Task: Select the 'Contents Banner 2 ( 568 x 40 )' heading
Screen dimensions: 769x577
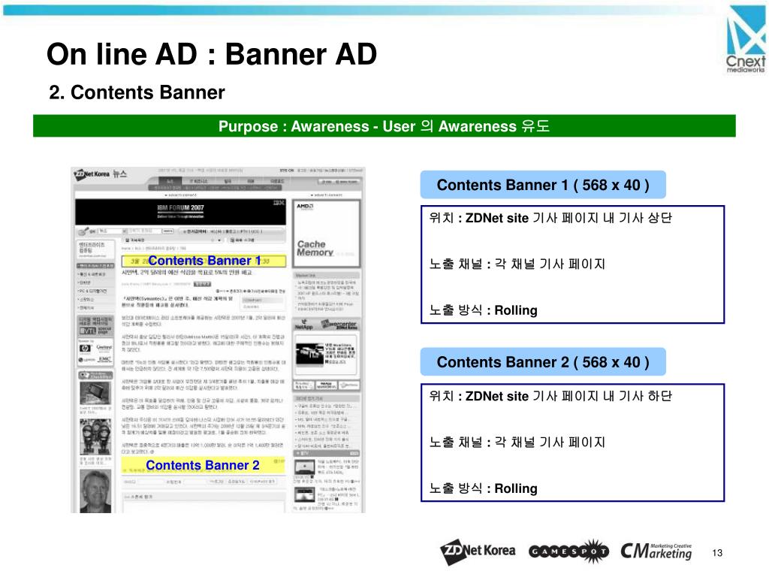Action: 543,362
